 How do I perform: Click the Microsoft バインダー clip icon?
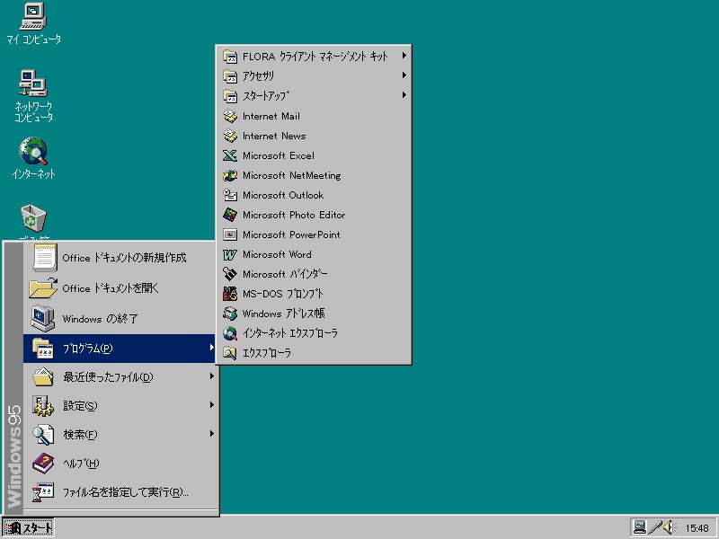[230, 274]
